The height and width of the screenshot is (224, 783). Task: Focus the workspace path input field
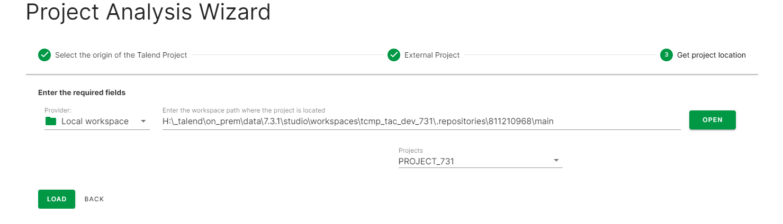tap(421, 122)
